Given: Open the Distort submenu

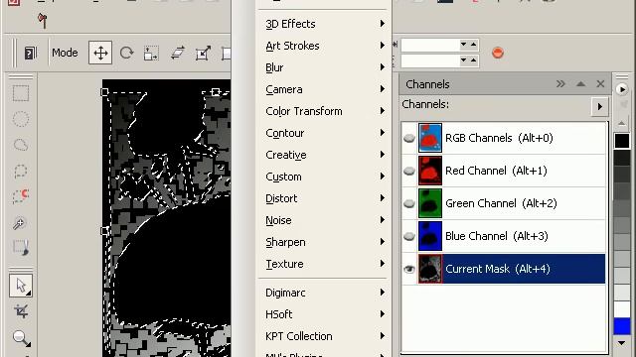Looking at the screenshot, I should [324, 198].
